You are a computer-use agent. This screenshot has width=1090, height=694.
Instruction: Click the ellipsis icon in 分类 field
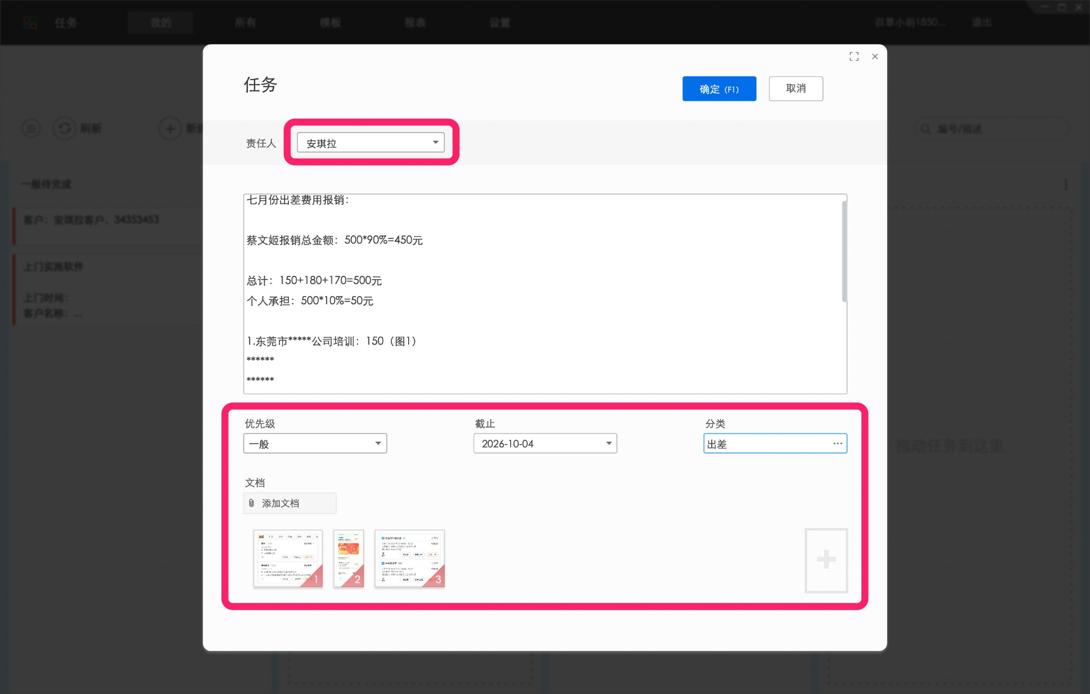coord(838,444)
